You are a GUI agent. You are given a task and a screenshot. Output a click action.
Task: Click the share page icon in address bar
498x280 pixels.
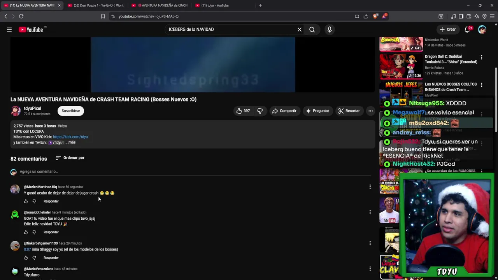(366, 16)
